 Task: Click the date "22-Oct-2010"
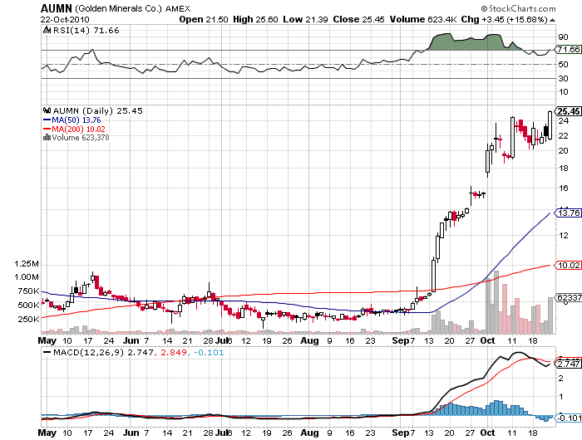[65, 19]
